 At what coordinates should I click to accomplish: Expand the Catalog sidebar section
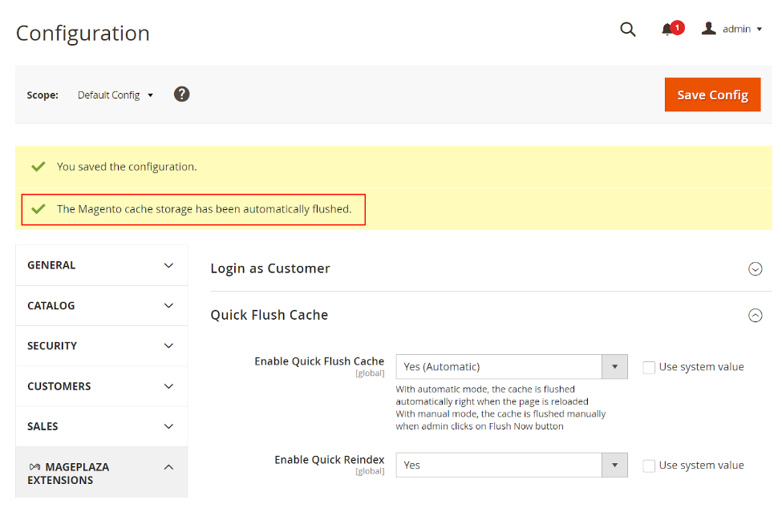(101, 305)
